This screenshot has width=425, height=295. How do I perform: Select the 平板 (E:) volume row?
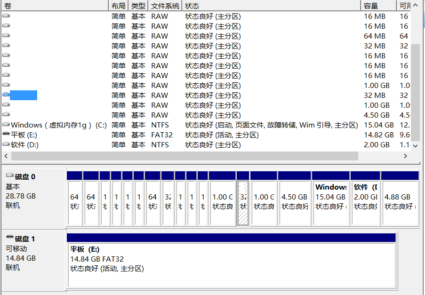pos(206,135)
